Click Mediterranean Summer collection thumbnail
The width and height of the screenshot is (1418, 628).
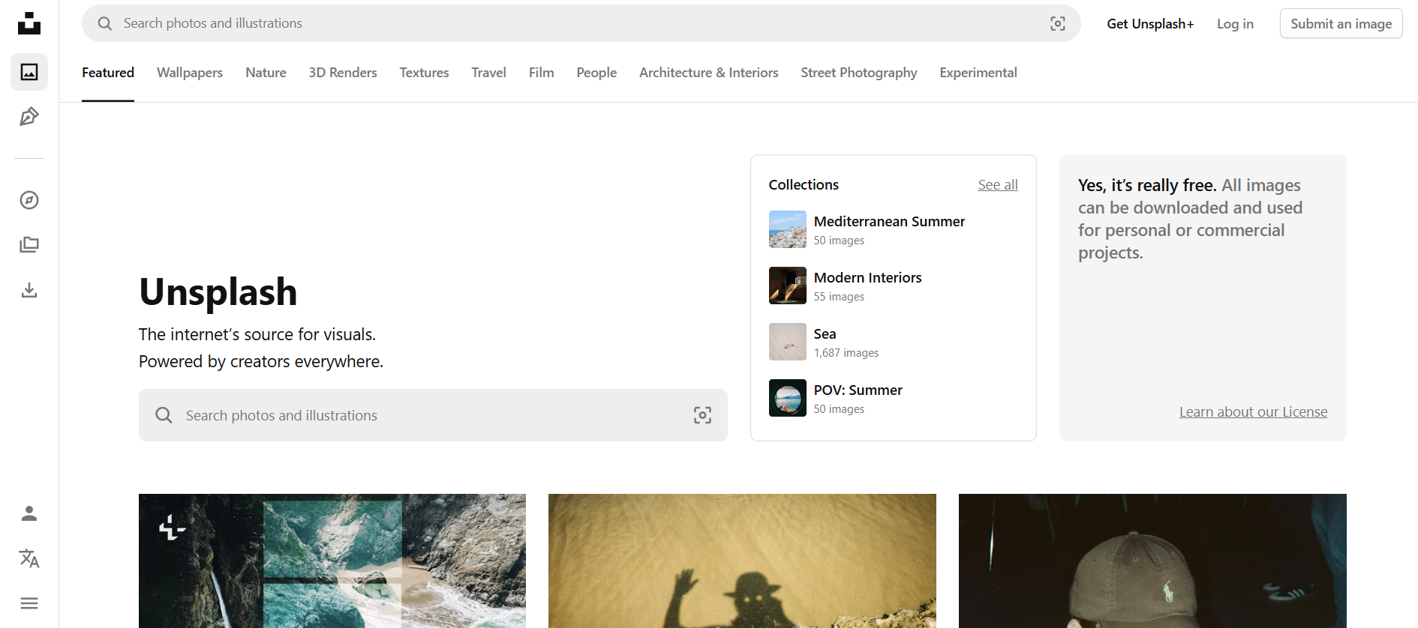point(787,229)
